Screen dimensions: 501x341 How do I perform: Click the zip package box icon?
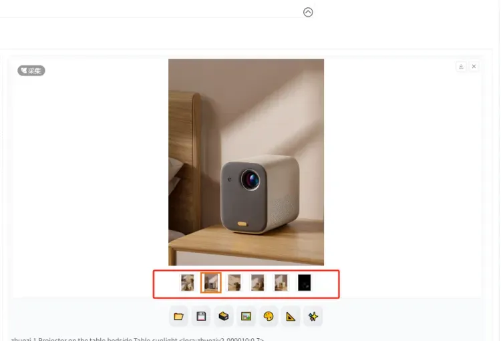(x=224, y=316)
